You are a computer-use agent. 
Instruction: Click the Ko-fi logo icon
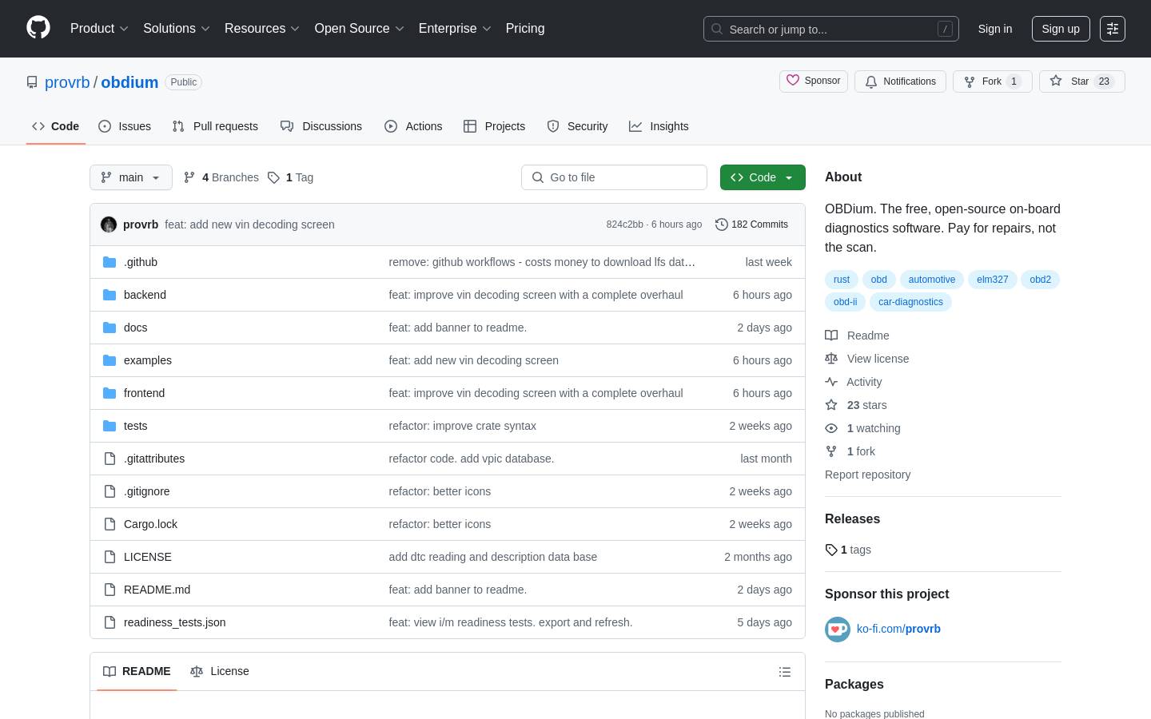click(838, 630)
